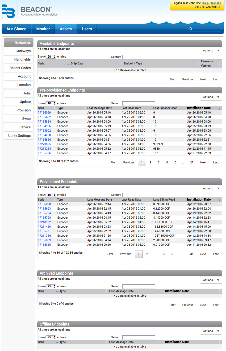Select Provision in the sidebar
Viewport: 226px width, 351px height.
(18, 110)
